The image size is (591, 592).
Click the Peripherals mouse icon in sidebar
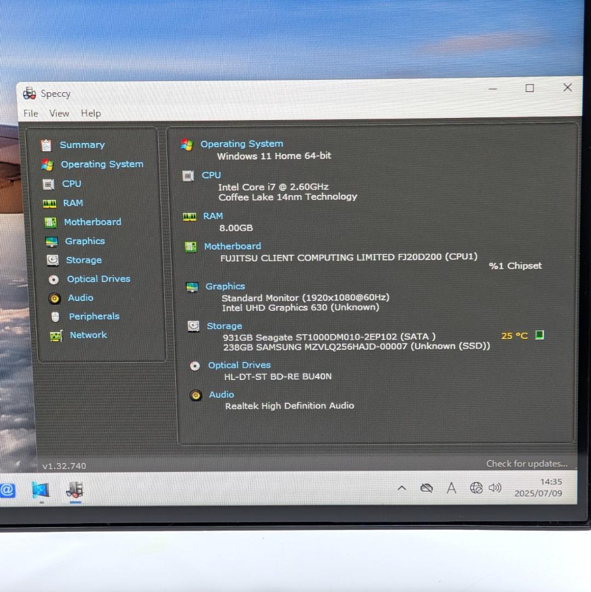(x=55, y=317)
